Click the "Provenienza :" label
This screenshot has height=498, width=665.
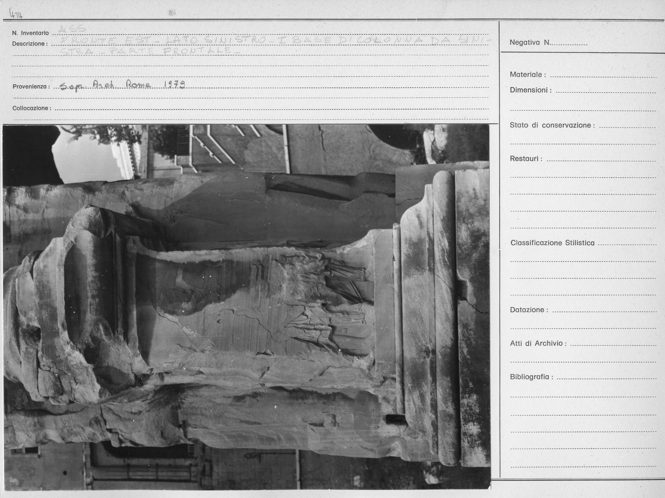tap(31, 87)
